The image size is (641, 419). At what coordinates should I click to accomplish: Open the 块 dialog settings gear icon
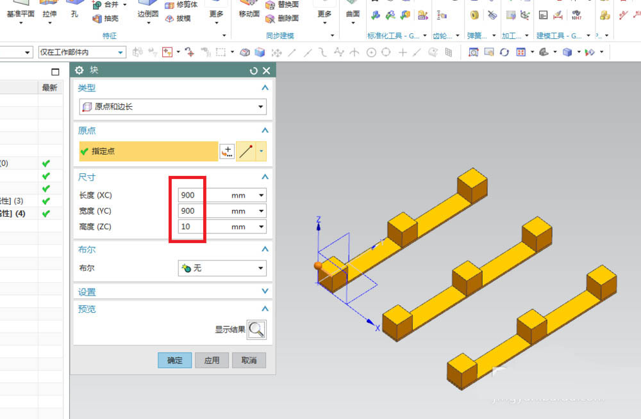(79, 71)
